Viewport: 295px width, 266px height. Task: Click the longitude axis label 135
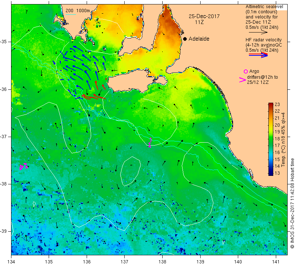point(49,262)
